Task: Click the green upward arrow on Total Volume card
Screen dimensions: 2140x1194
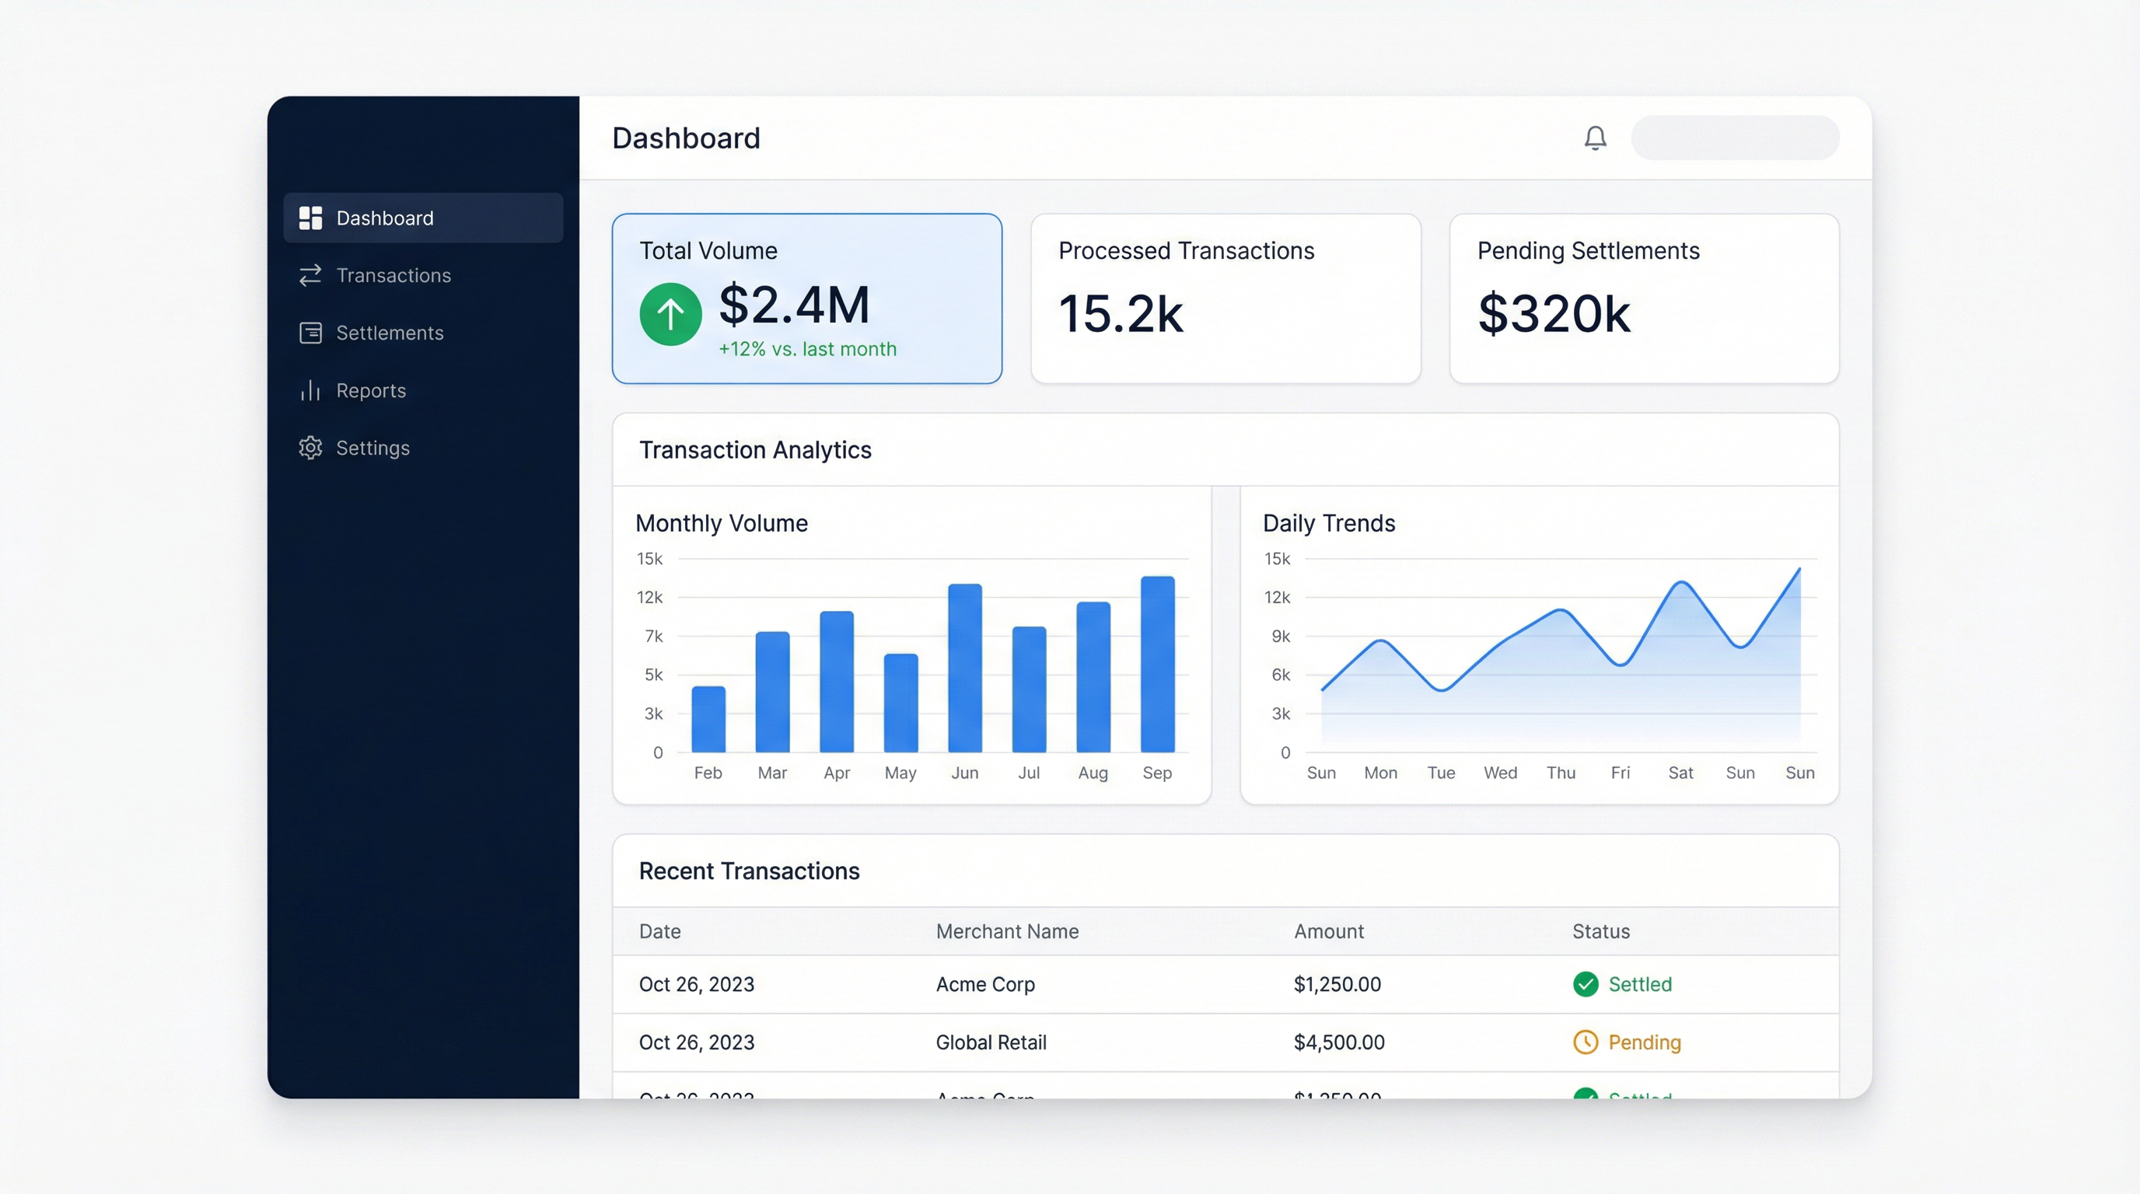Action: (670, 313)
